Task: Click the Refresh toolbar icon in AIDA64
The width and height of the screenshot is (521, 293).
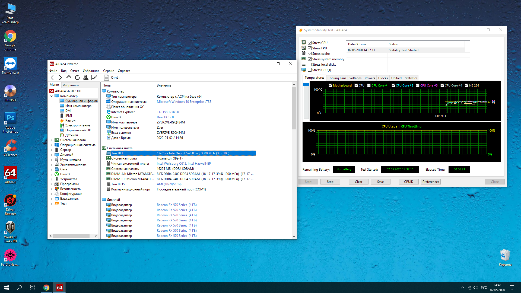Action: pyautogui.click(x=77, y=78)
